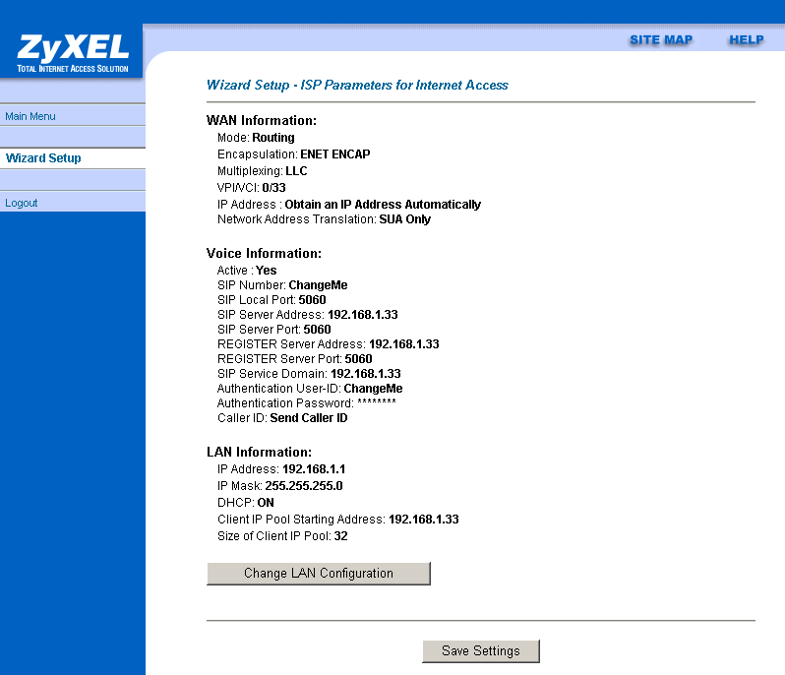Open the SITE MAP link
Screen dimensions: 785x675
661,40
